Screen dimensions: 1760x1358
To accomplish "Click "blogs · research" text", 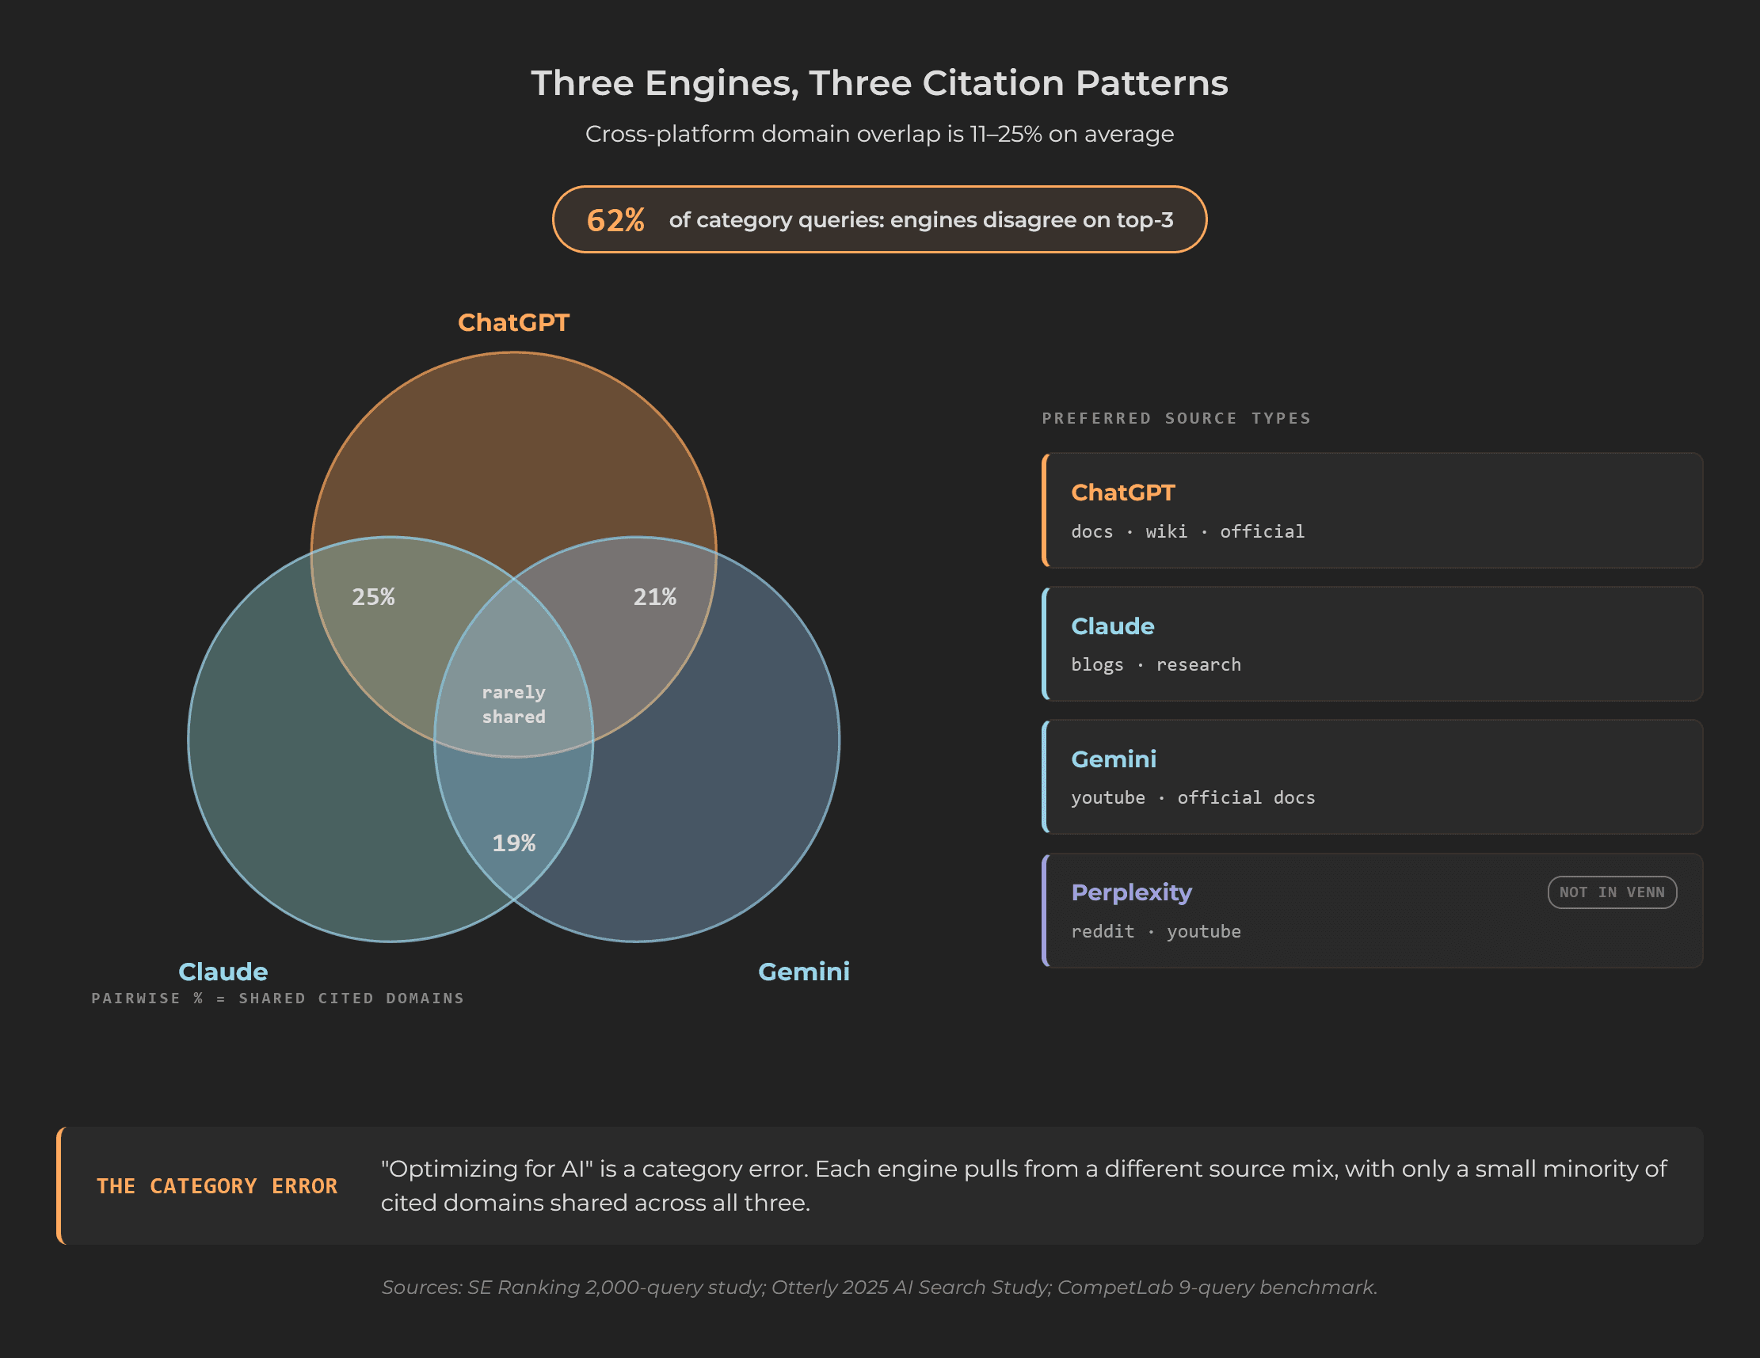I will pos(1156,665).
